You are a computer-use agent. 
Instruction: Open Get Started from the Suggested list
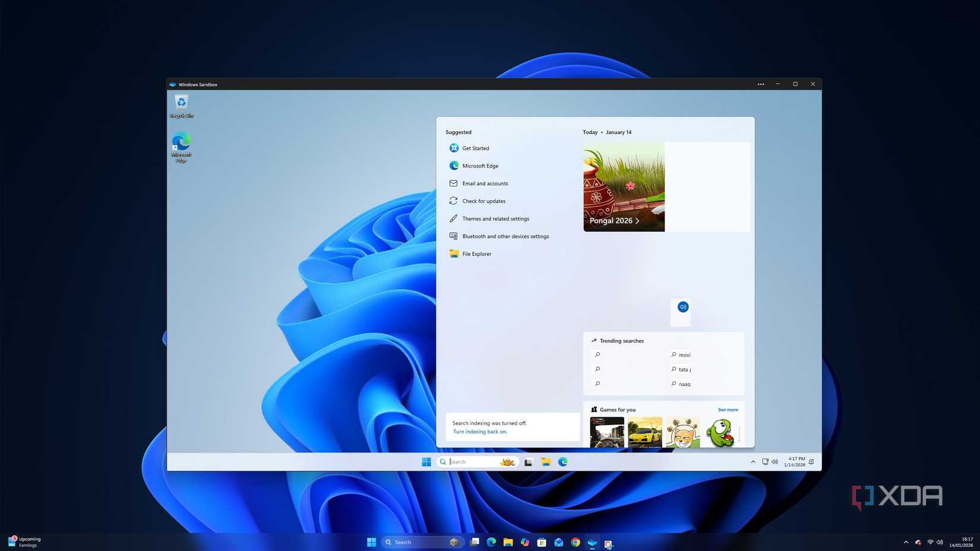coord(475,148)
